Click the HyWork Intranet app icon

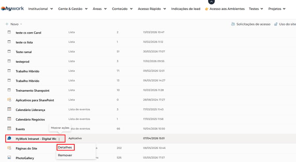(9, 138)
